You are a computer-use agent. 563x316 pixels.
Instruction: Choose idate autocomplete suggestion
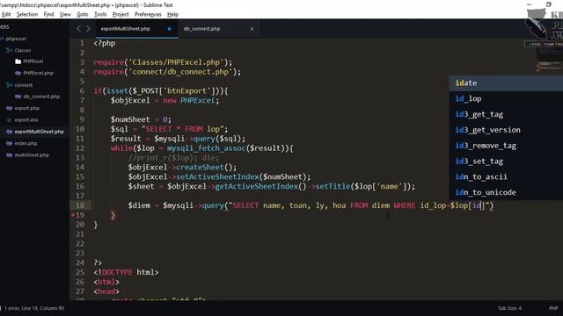[x=506, y=83]
